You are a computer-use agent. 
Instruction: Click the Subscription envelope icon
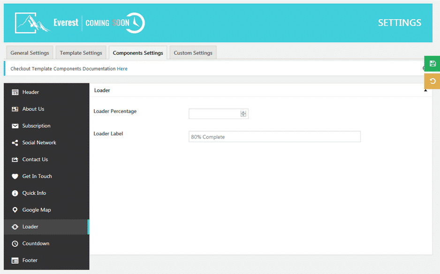point(15,126)
